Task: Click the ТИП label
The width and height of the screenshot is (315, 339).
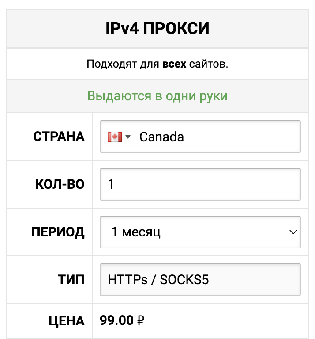Action: coord(71,279)
